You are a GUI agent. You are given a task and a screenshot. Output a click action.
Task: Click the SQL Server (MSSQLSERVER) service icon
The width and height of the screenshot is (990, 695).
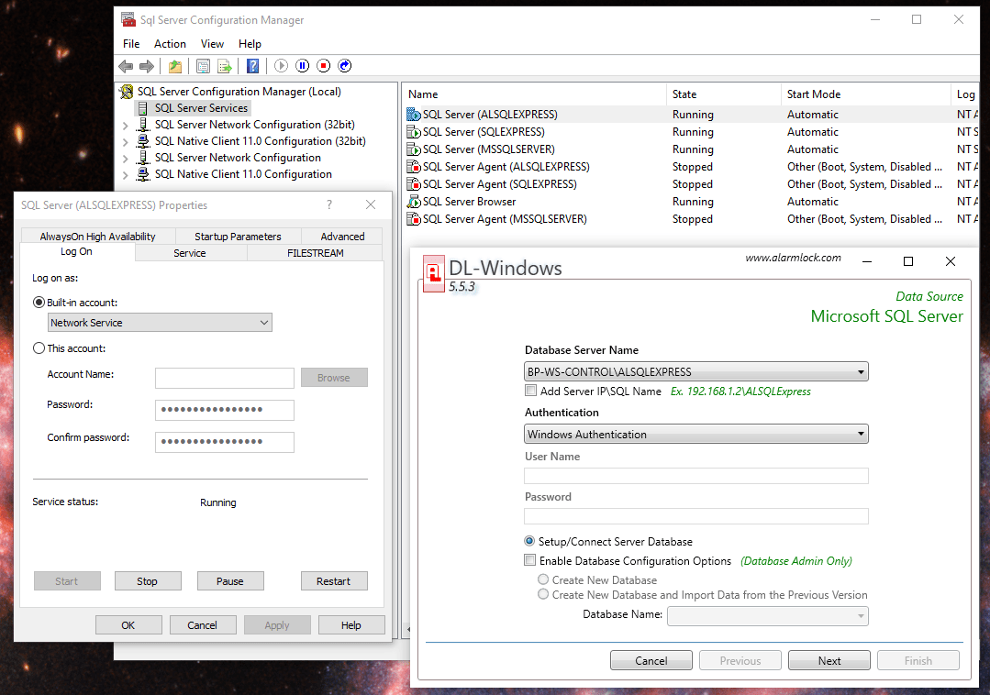[x=414, y=149]
